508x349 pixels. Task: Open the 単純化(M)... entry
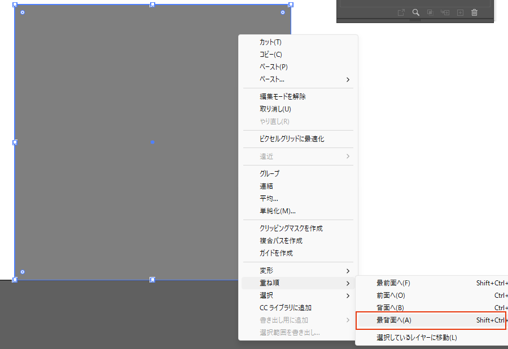click(x=298, y=211)
